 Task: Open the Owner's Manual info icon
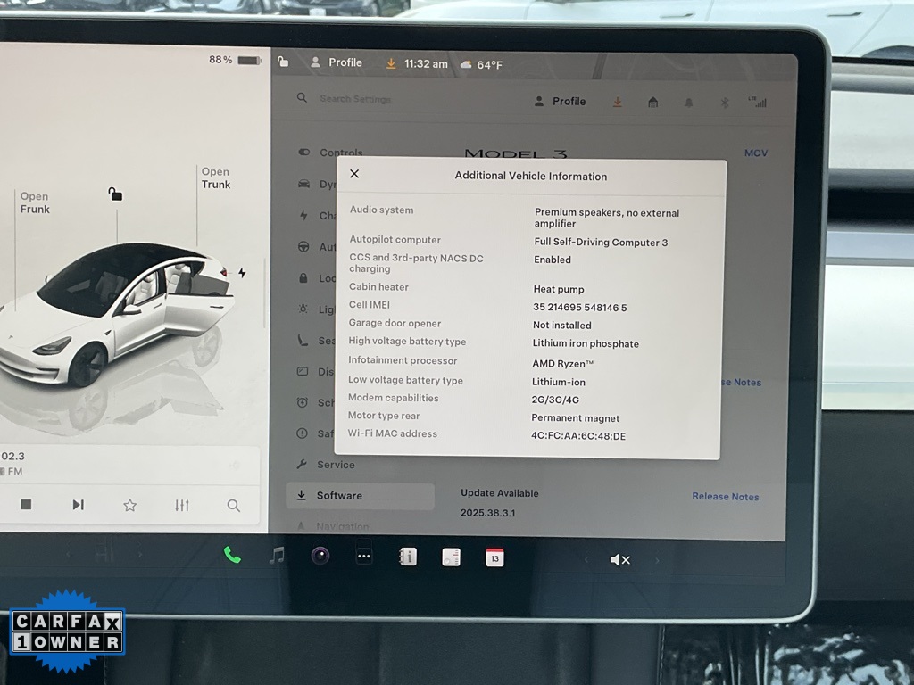[x=408, y=556]
